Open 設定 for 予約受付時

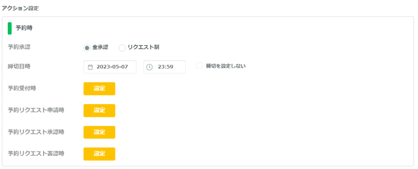coord(99,89)
